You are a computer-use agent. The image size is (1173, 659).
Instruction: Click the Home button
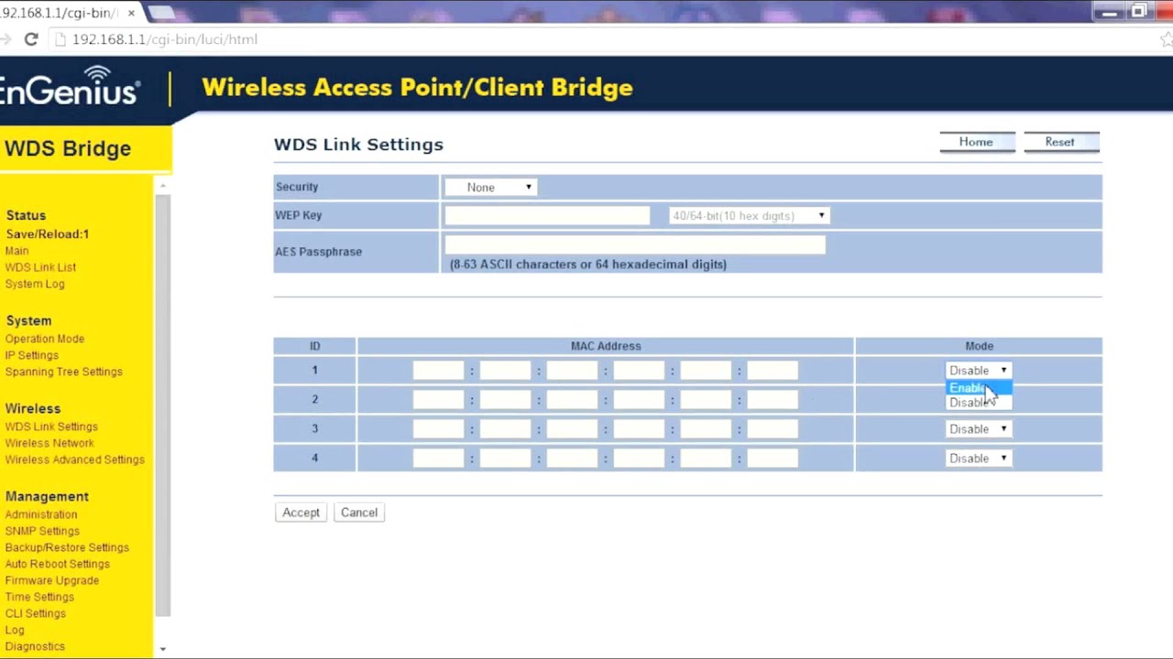click(976, 142)
